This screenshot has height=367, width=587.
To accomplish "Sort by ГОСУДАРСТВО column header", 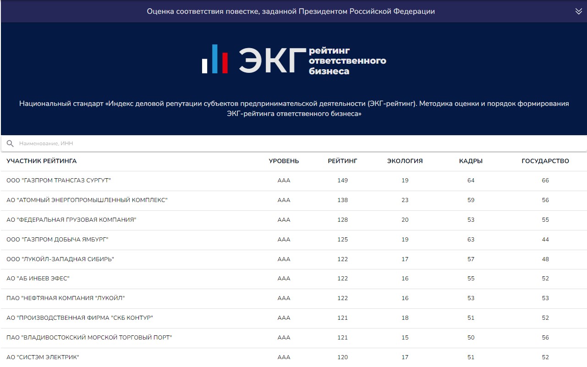I will [x=545, y=161].
